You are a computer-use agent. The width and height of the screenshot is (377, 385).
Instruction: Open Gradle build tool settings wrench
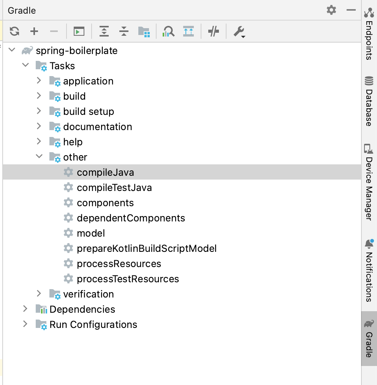click(239, 32)
